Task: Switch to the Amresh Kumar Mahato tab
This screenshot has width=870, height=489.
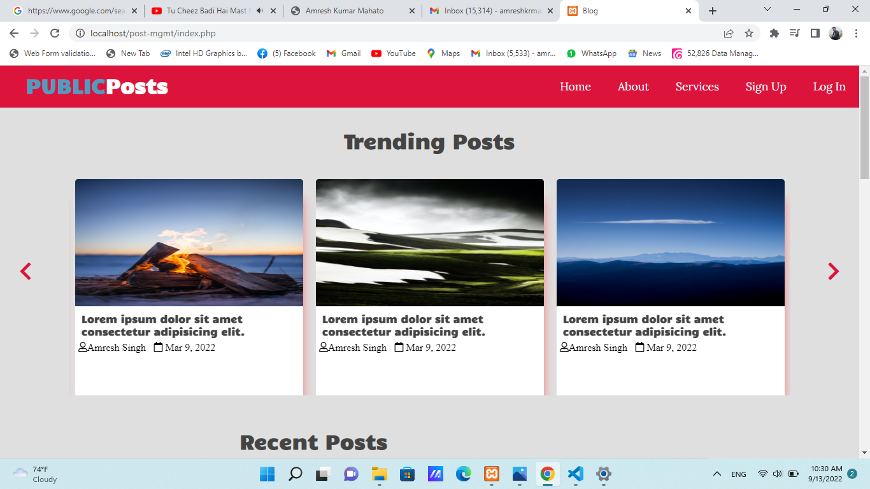Action: (347, 11)
